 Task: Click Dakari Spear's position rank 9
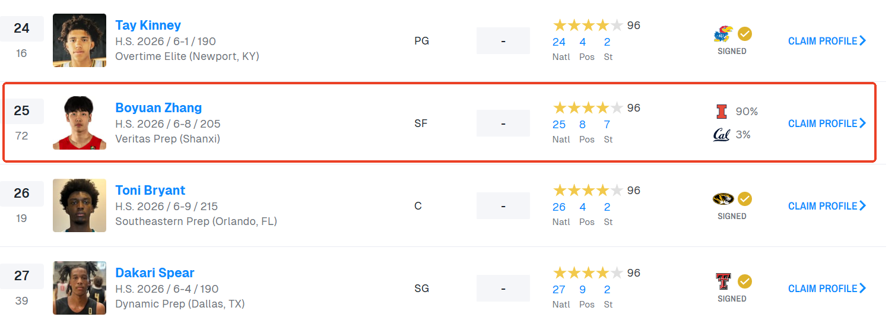click(x=582, y=290)
